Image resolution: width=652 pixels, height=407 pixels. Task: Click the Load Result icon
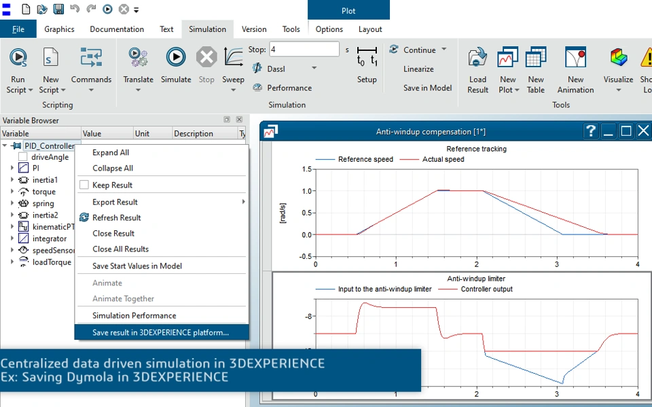click(x=477, y=58)
